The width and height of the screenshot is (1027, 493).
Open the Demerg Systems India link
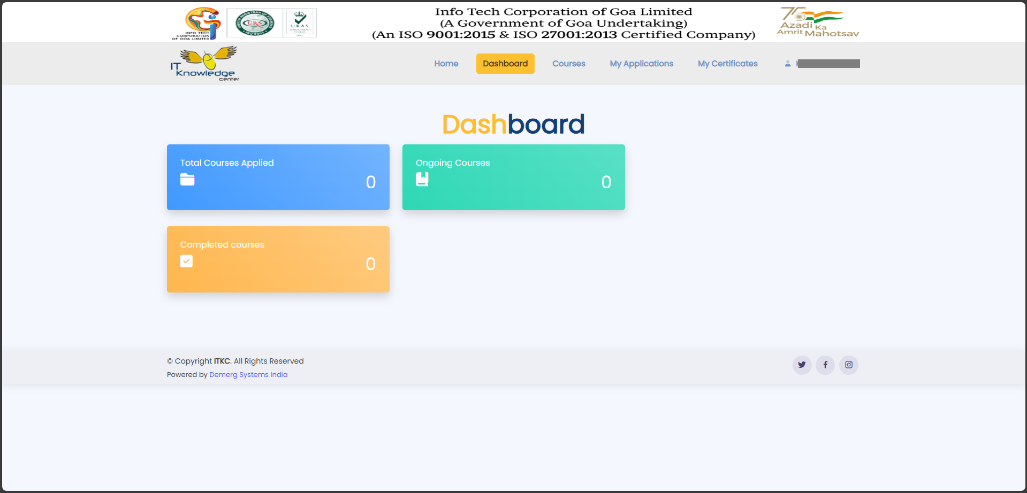248,375
